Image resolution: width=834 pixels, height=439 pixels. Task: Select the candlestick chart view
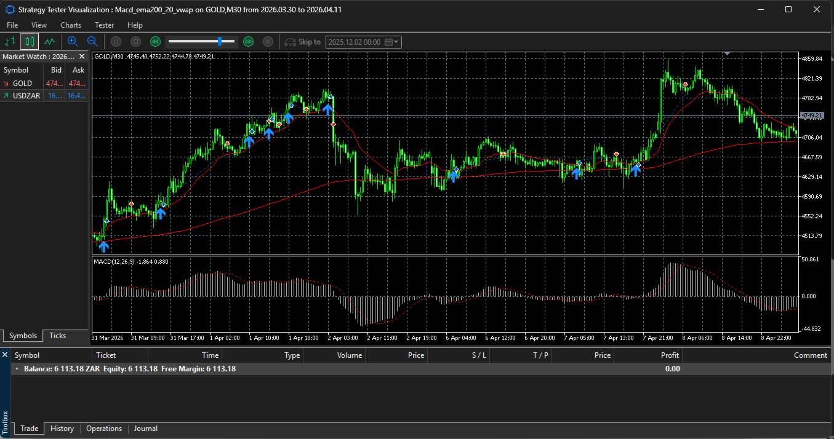(x=30, y=42)
